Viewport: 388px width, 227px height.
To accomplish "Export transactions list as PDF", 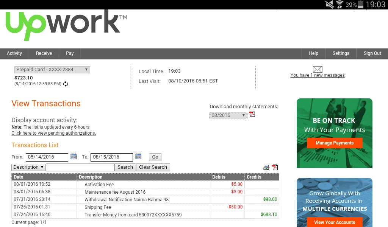I will [x=275, y=168].
